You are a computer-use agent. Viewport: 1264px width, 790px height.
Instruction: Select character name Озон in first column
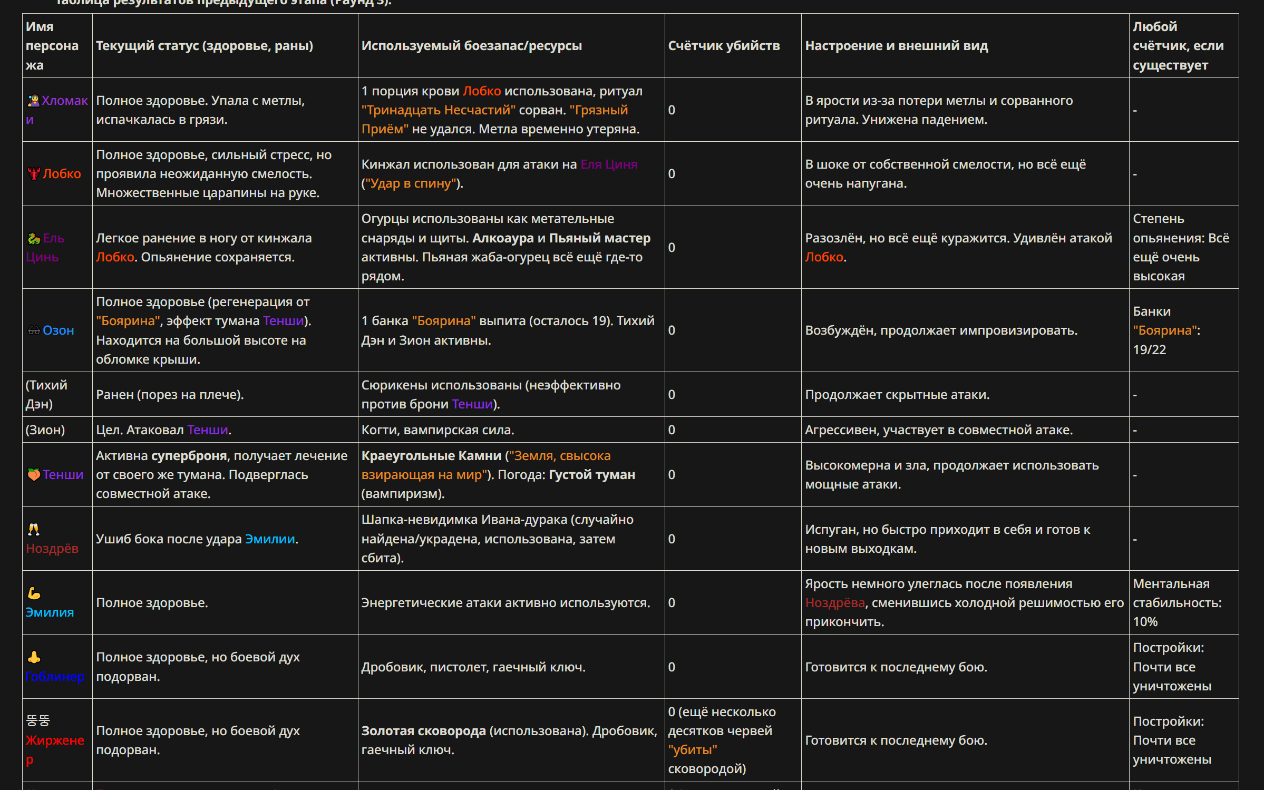click(58, 330)
